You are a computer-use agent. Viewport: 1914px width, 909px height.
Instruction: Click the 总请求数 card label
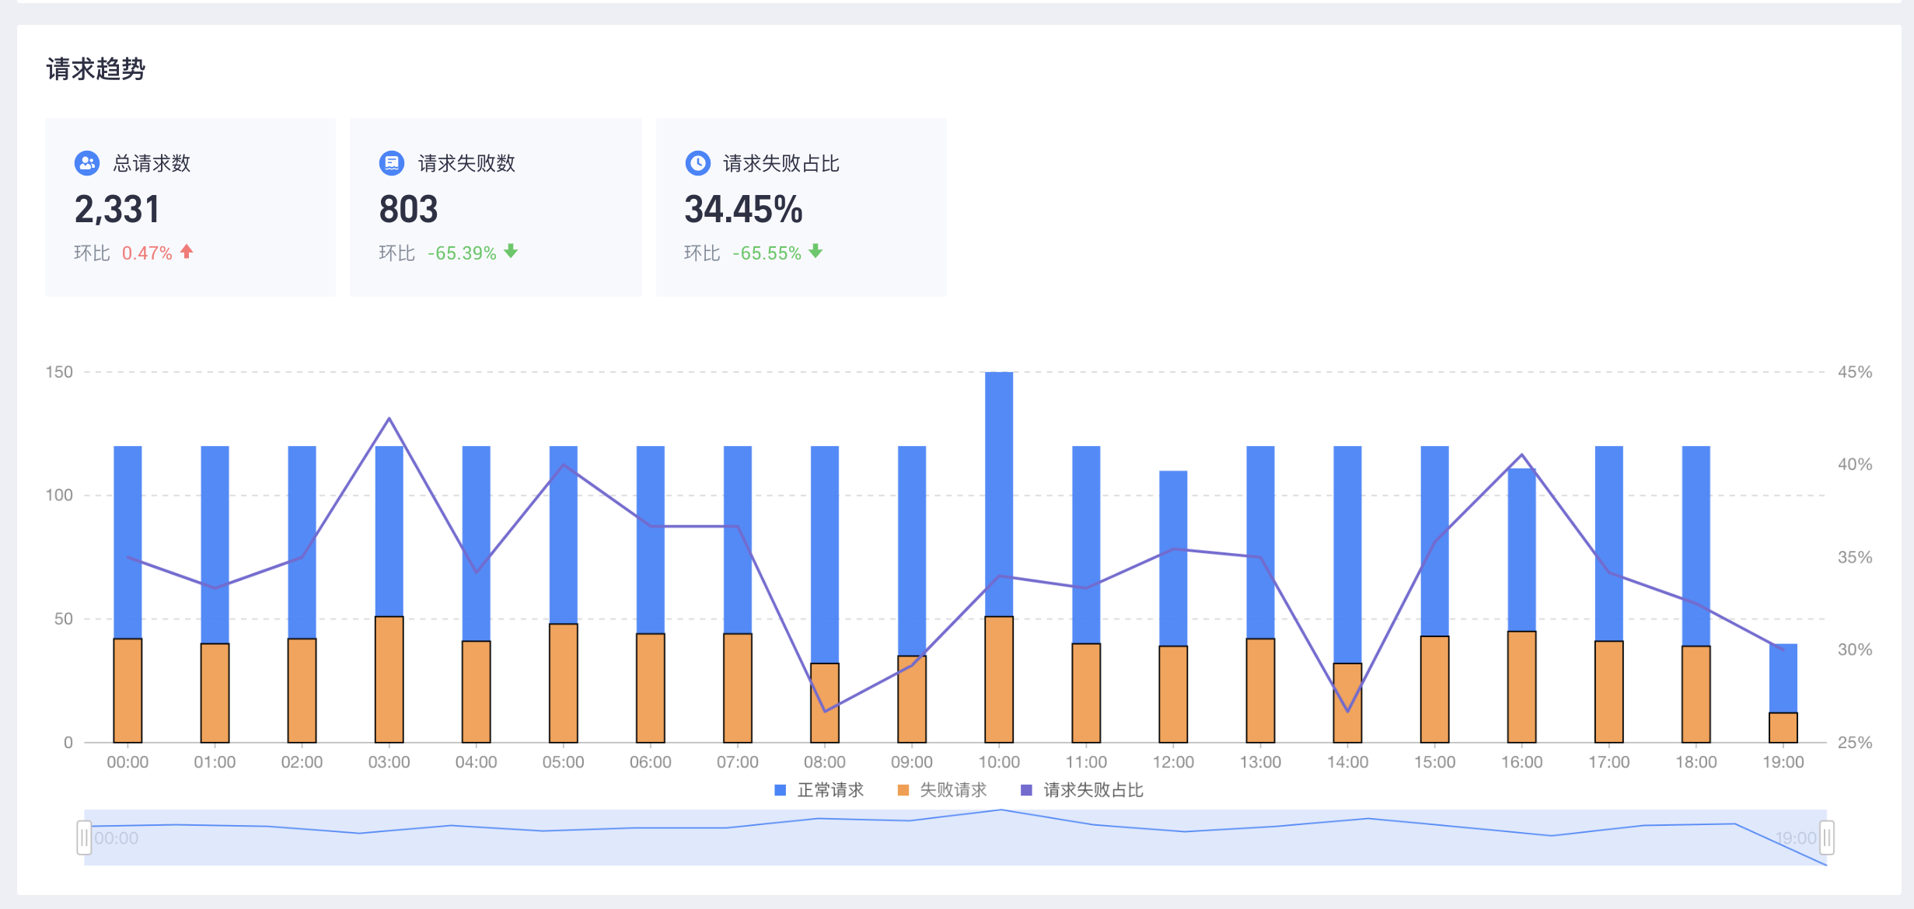click(152, 163)
